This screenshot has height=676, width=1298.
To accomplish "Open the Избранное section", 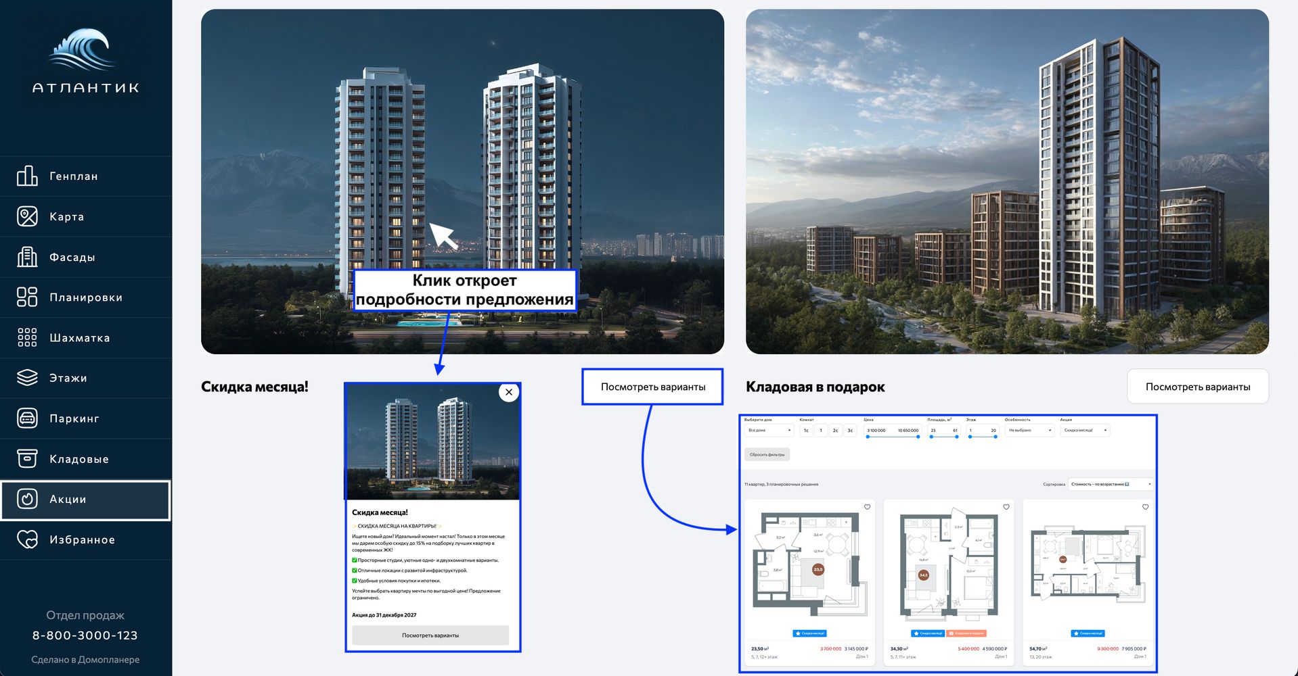I will click(x=85, y=539).
